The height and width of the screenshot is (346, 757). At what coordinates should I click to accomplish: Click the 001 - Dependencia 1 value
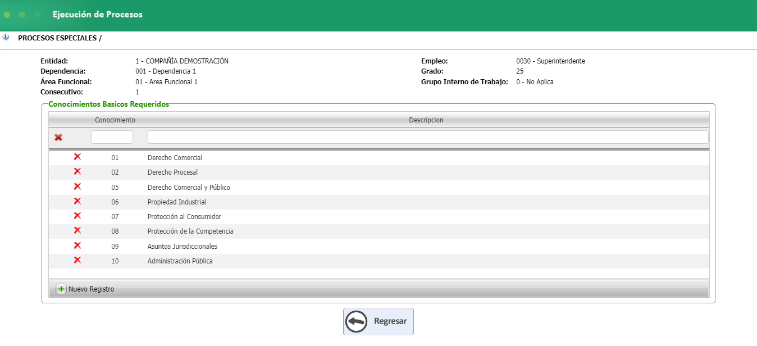(166, 71)
